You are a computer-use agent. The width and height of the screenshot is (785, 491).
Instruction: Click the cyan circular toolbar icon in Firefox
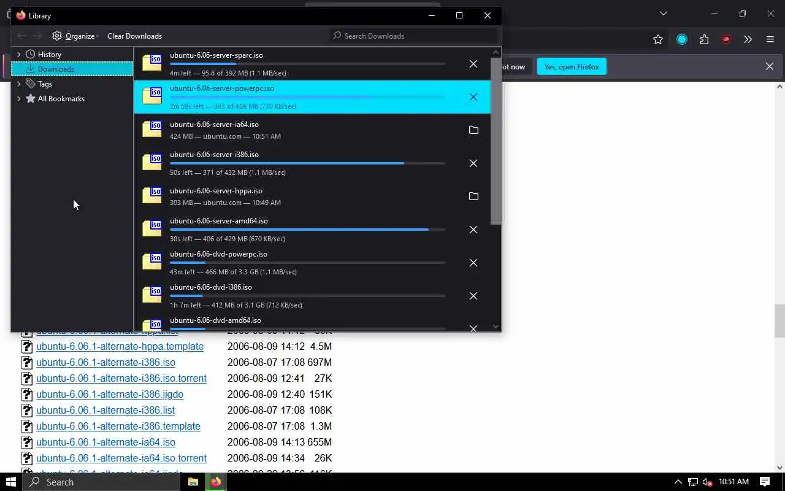[681, 39]
